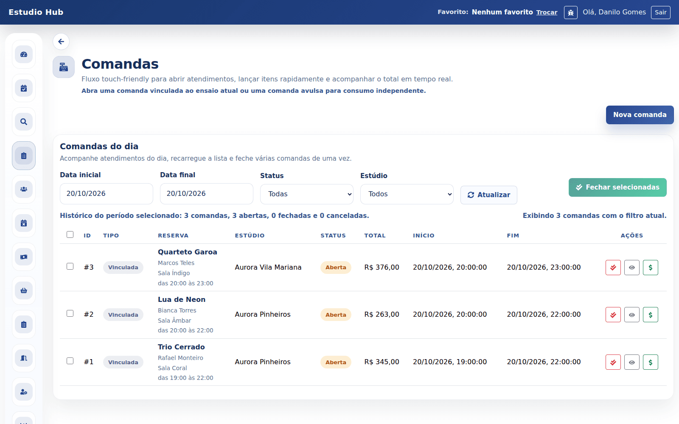View comanda #1 via eye icon

(x=631, y=362)
